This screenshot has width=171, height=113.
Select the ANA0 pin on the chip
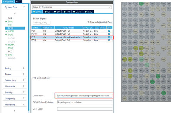click(141, 59)
